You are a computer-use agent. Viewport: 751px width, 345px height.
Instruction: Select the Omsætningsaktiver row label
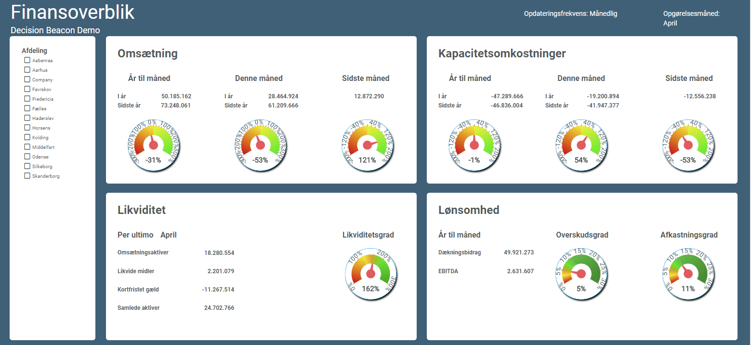pyautogui.click(x=143, y=252)
